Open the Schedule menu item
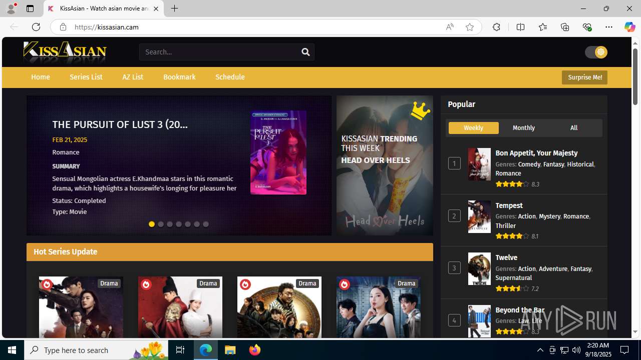The image size is (641, 360). [230, 77]
